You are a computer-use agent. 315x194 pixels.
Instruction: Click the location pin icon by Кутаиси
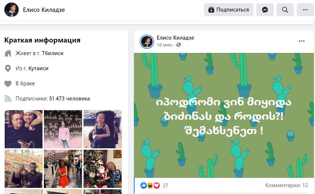click(x=8, y=68)
